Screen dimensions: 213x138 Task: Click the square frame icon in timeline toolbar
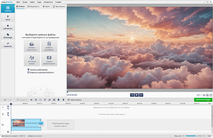point(40,100)
